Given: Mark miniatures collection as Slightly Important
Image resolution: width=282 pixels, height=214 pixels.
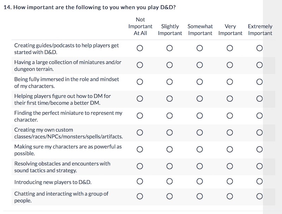Looking at the screenshot, I should pyautogui.click(x=170, y=65).
